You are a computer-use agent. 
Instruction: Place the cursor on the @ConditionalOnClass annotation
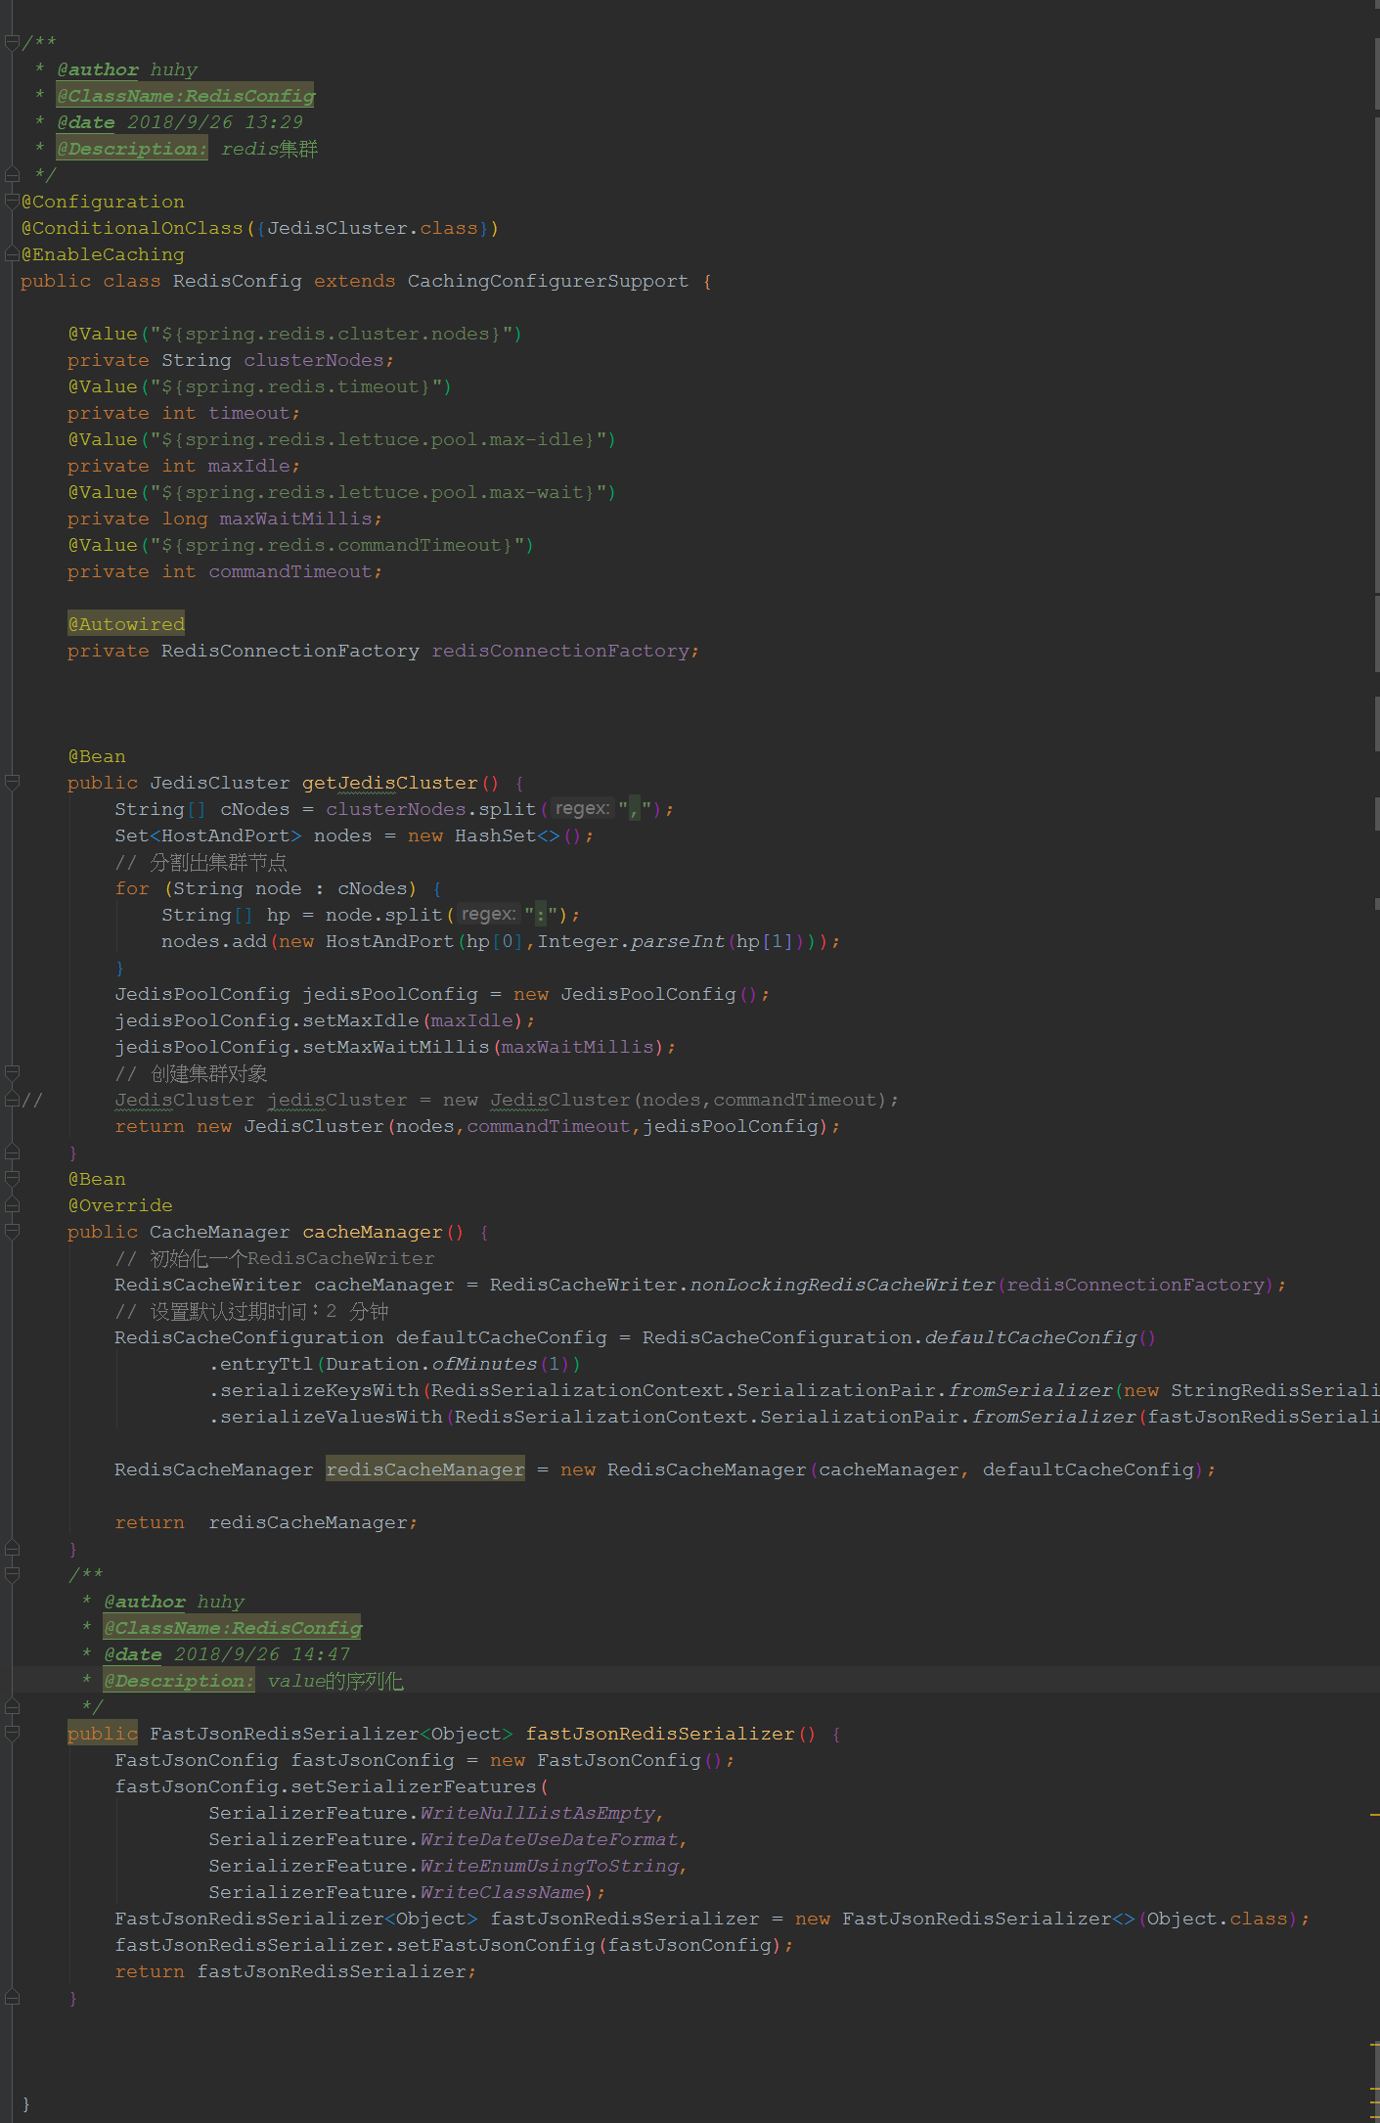(x=132, y=228)
